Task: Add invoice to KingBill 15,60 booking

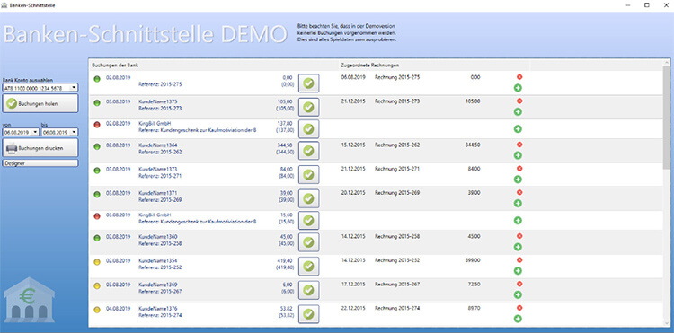Action: (518, 220)
